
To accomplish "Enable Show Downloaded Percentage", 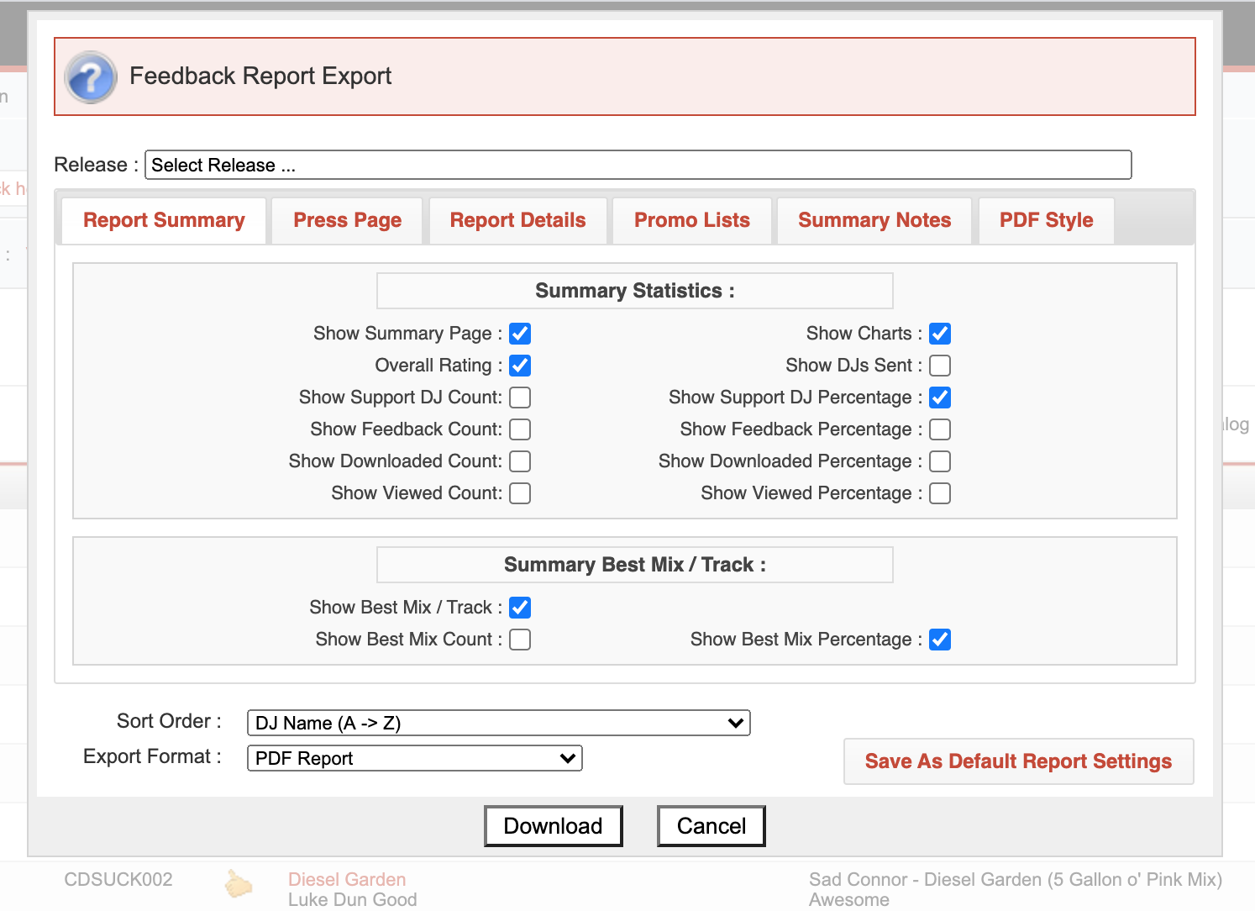I will coord(940,461).
